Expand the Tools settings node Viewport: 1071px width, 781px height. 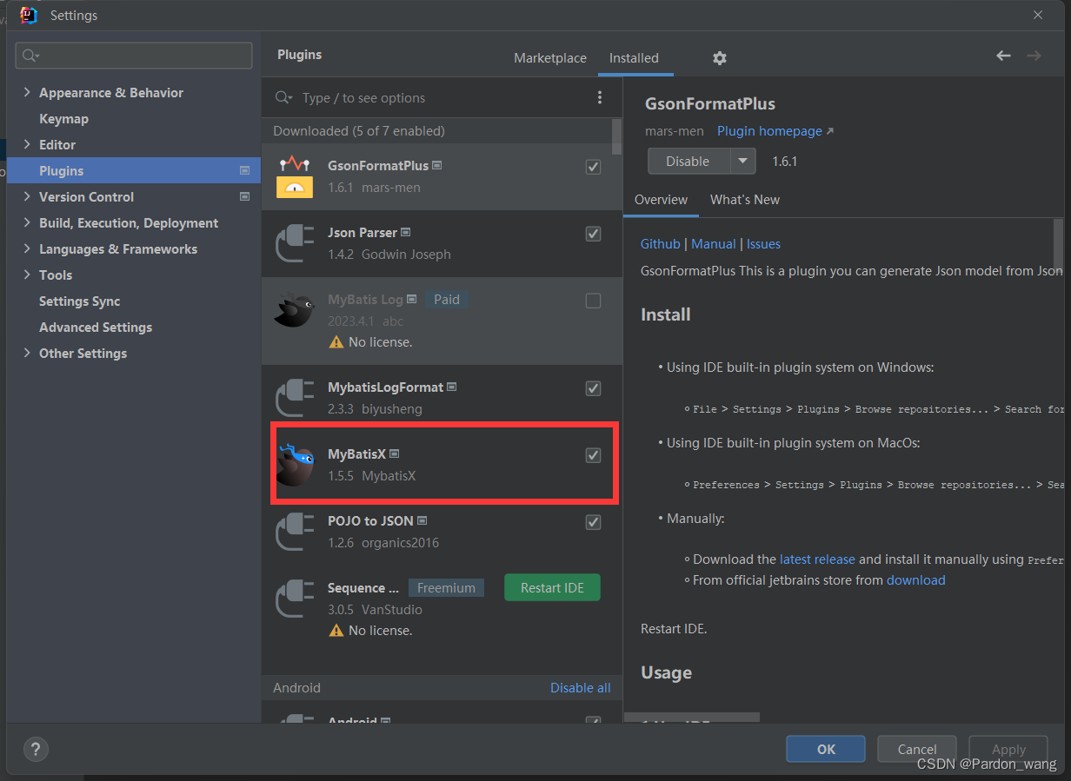tap(27, 275)
